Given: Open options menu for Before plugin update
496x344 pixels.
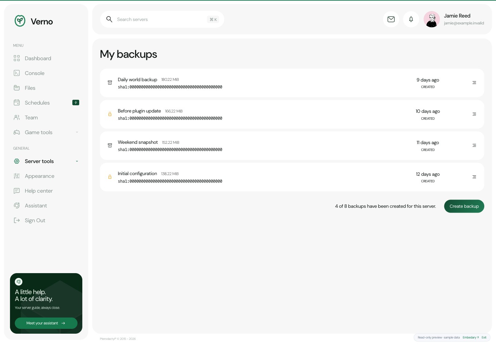Looking at the screenshot, I should pos(474,114).
